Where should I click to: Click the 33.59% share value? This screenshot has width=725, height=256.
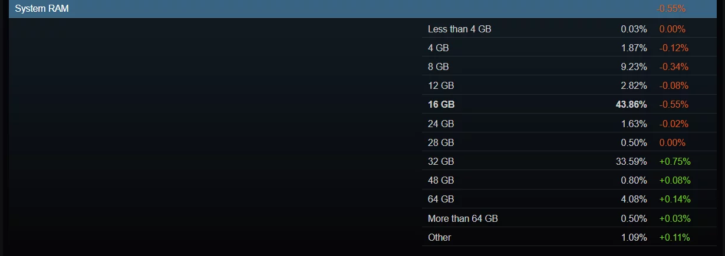pyautogui.click(x=633, y=161)
